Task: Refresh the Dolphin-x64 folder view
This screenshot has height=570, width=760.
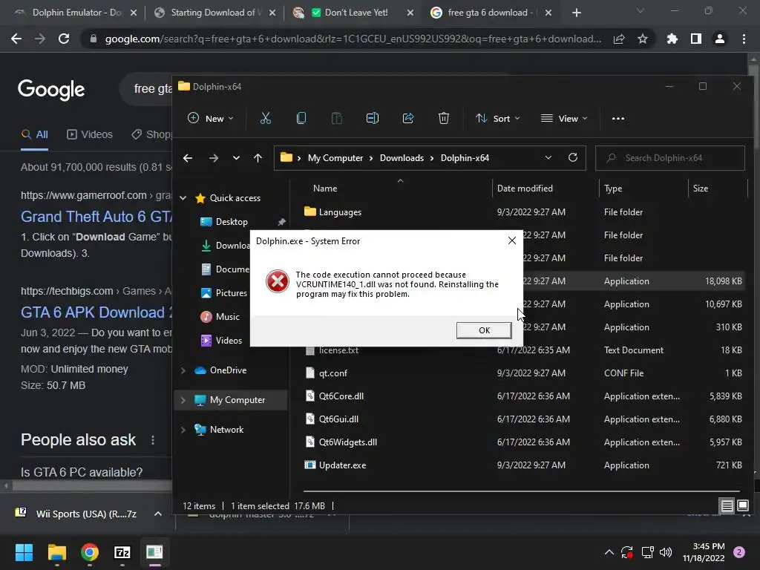Action: [x=573, y=158]
